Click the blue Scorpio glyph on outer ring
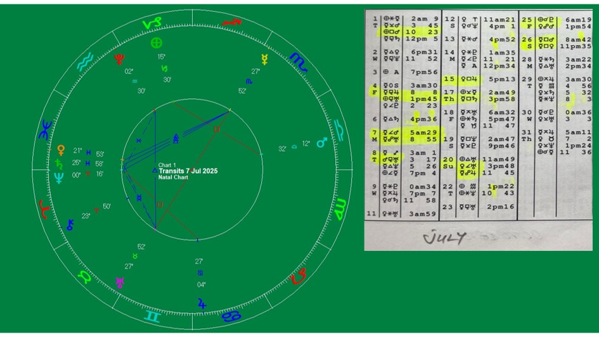The height and width of the screenshot is (337, 599). (299, 62)
